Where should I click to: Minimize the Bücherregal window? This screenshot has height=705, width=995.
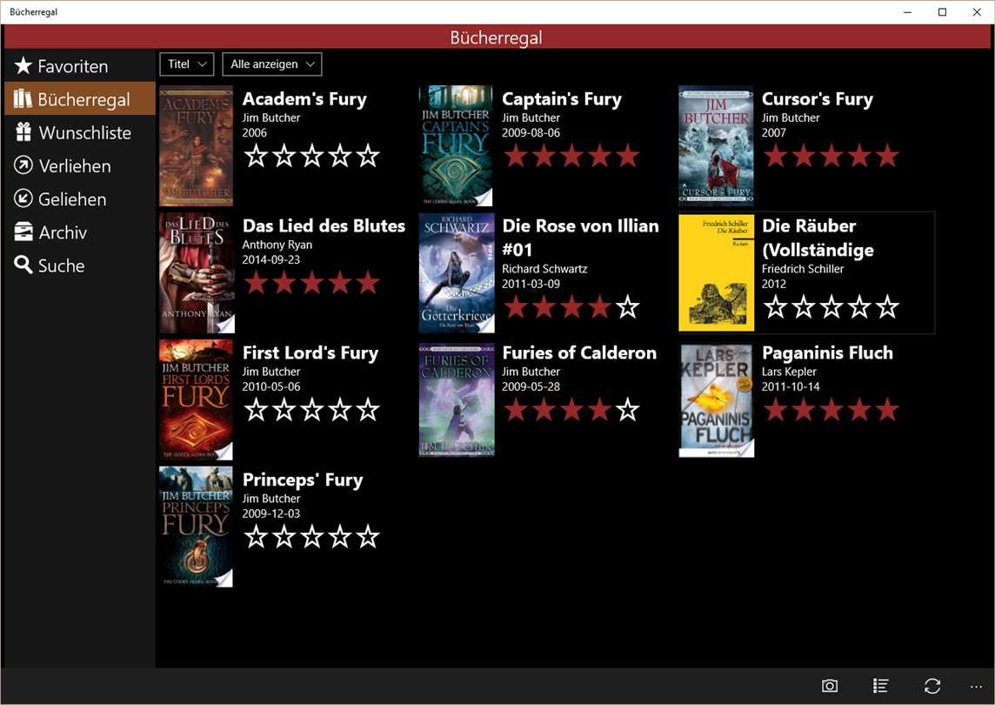pos(908,12)
